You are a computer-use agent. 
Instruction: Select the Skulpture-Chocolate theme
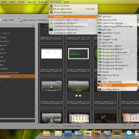coord(117,52)
